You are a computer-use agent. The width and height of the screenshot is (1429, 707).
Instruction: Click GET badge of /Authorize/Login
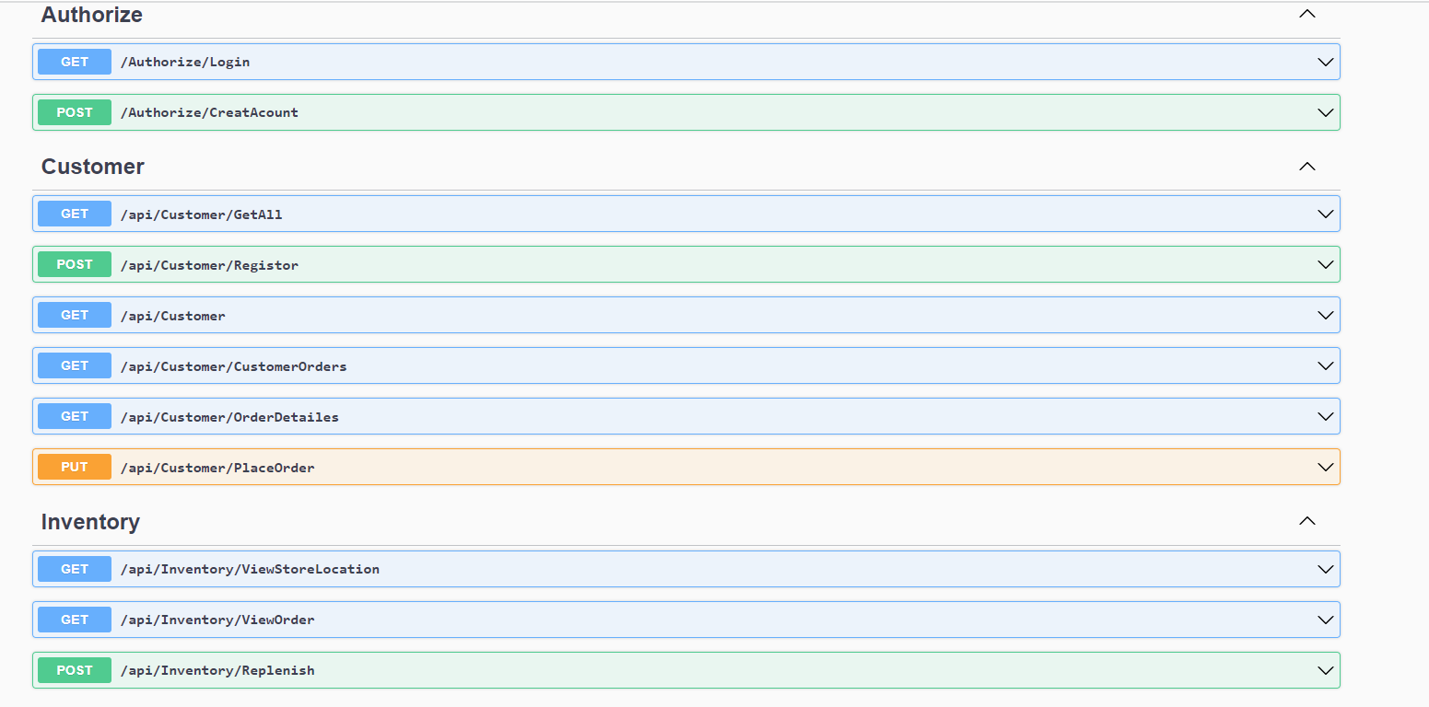(x=75, y=62)
